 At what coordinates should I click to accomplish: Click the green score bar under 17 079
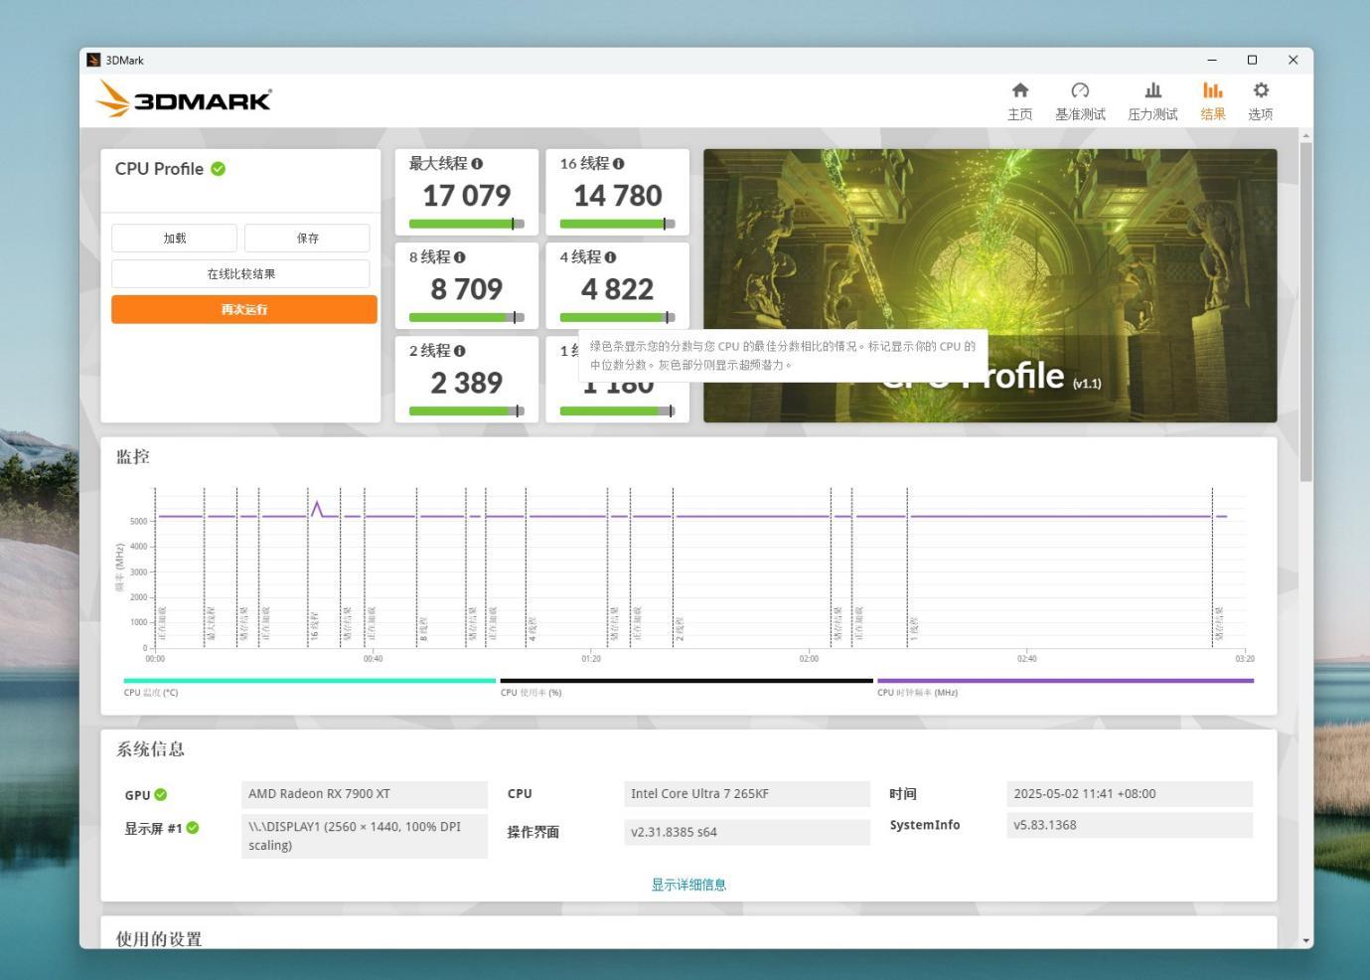pos(466,225)
